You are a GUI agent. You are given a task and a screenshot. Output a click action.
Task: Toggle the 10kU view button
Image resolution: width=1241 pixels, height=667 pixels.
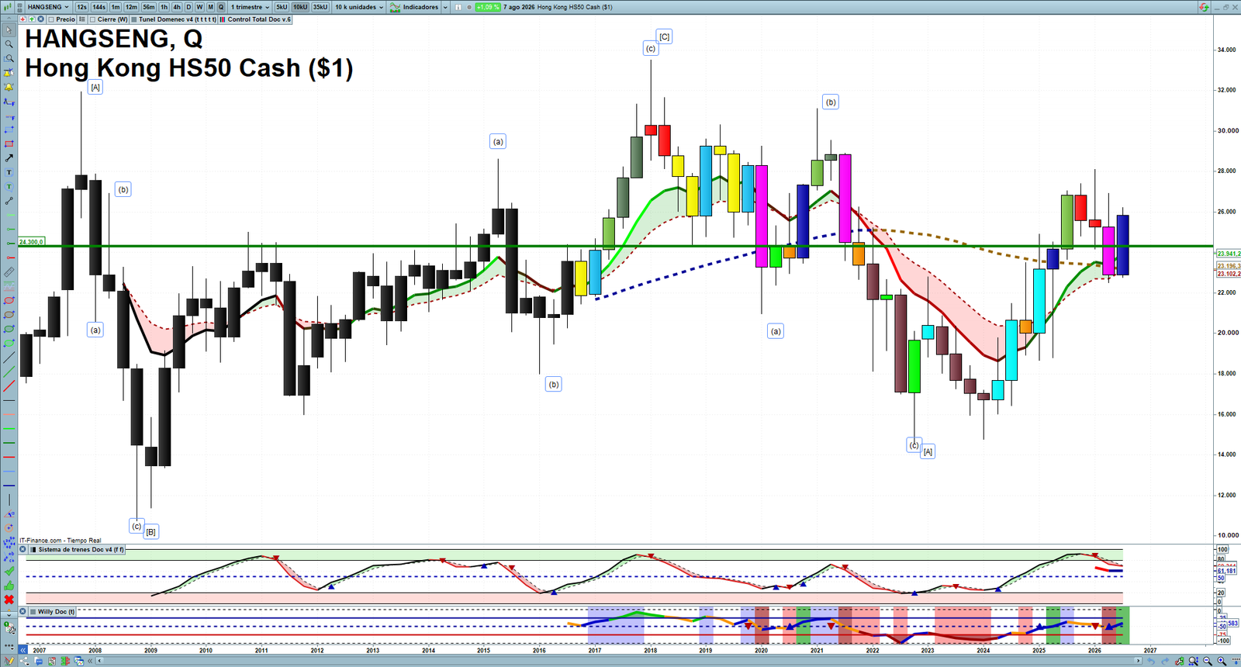pyautogui.click(x=300, y=7)
